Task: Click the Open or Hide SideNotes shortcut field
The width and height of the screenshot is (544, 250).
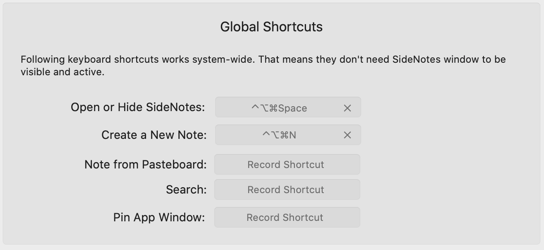Action: [288, 108]
